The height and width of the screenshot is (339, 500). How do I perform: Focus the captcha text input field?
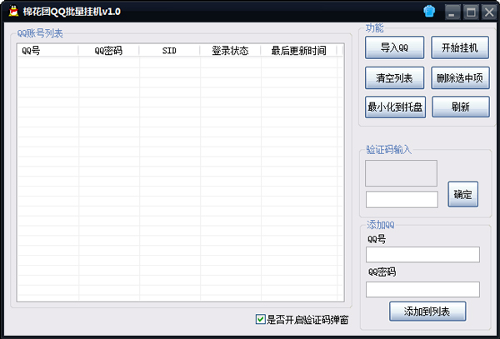point(402,200)
